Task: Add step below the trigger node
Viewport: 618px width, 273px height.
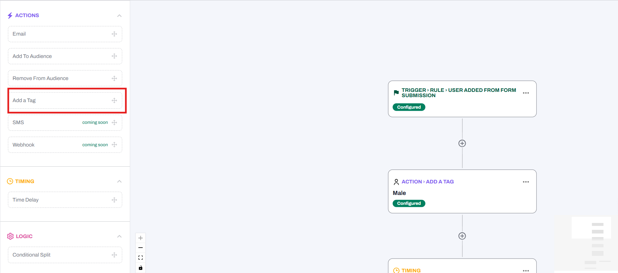Action: (x=462, y=143)
